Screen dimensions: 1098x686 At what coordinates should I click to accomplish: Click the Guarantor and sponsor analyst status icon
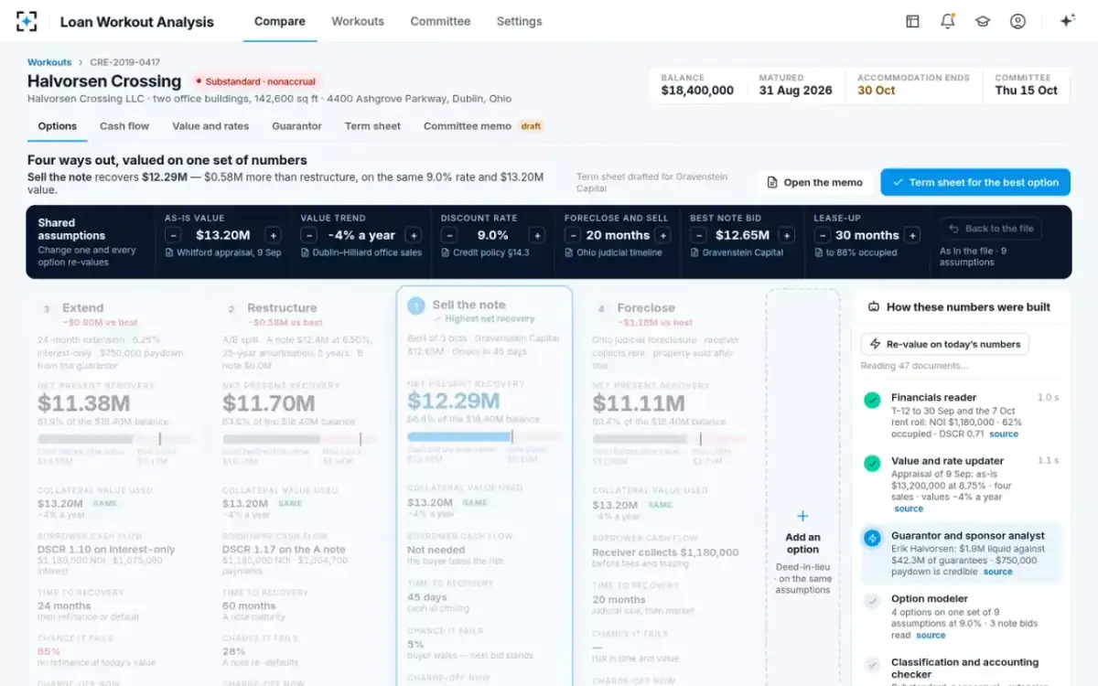click(872, 538)
